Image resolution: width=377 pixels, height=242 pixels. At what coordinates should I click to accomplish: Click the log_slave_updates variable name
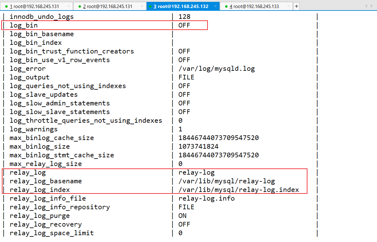pos(44,95)
